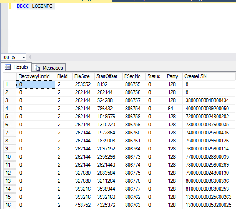Click the Results grid tab icon
The width and height of the screenshot is (236, 209).
coord(8,67)
